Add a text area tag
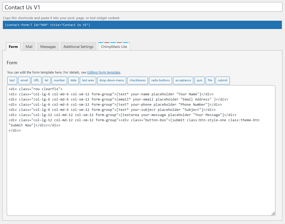Image resolution: width=285 pixels, height=224 pixels. click(x=88, y=80)
